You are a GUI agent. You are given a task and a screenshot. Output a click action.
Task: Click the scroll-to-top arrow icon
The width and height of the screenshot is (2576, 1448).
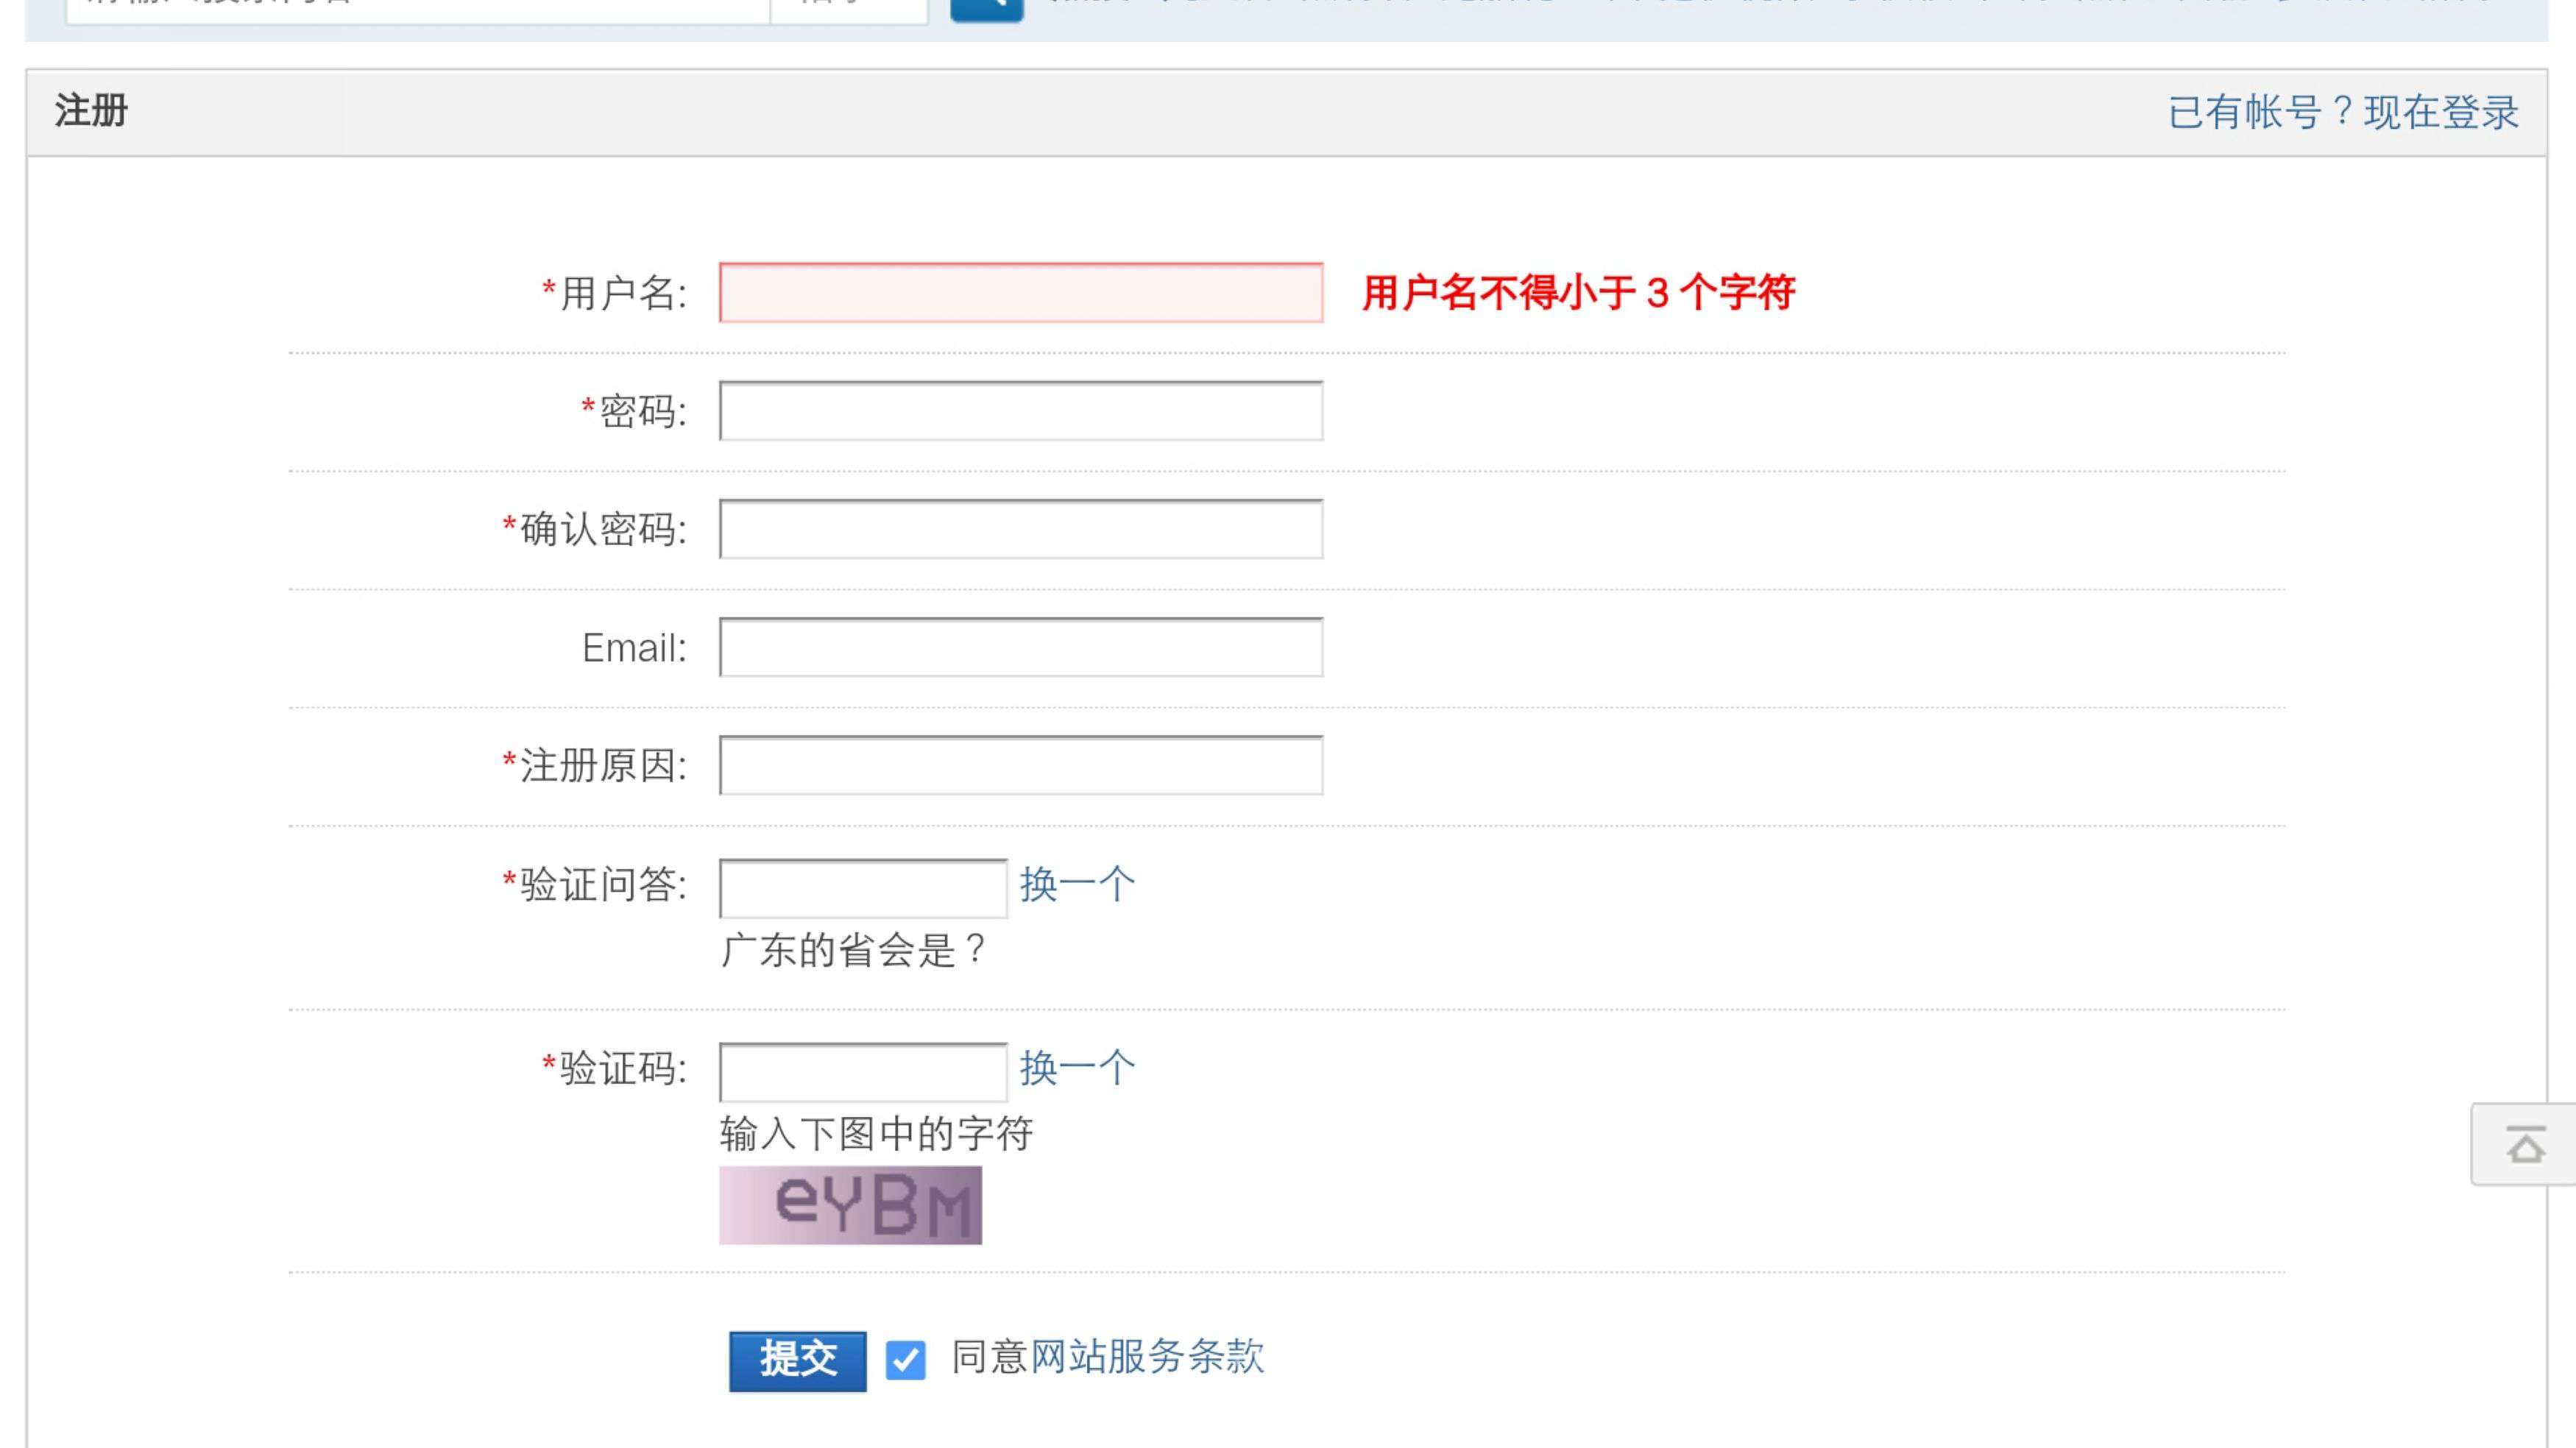[2526, 1145]
